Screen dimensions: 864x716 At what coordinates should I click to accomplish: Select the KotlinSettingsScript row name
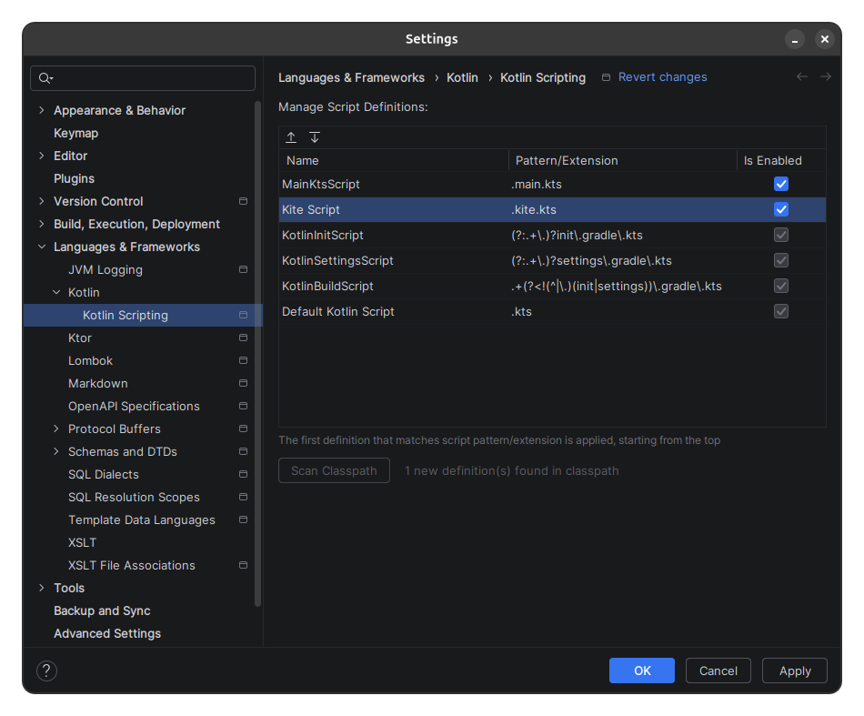(337, 260)
